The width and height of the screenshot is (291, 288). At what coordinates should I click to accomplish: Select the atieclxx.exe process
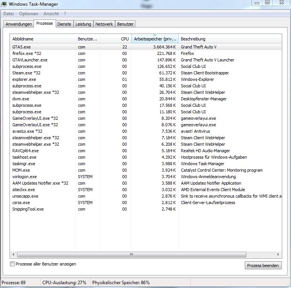tap(146, 190)
